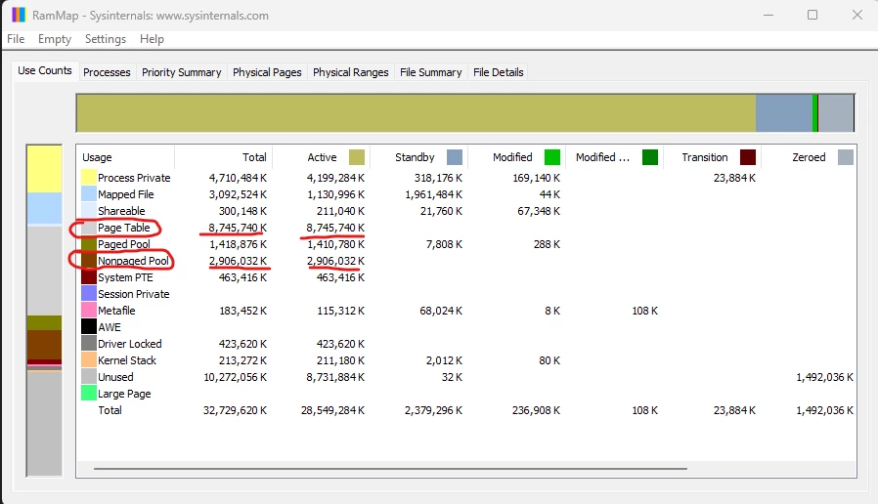The image size is (878, 504).
Task: Click the Standby blue segment of top bar
Action: click(783, 113)
